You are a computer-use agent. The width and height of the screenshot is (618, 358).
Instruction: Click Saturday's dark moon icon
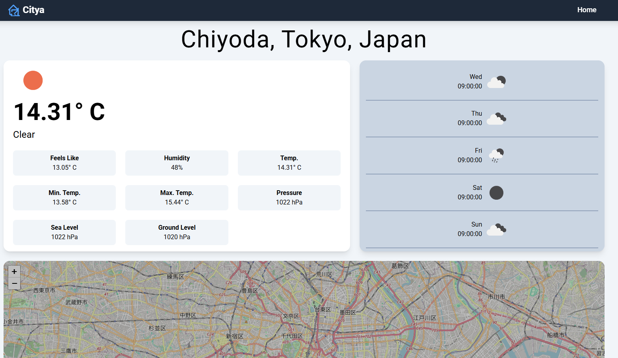click(x=496, y=193)
